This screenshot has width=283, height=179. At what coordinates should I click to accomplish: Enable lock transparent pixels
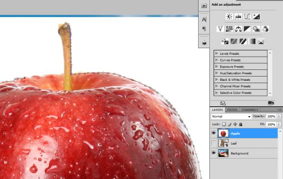point(224,124)
